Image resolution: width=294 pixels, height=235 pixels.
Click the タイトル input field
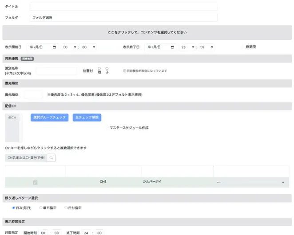[123, 7]
